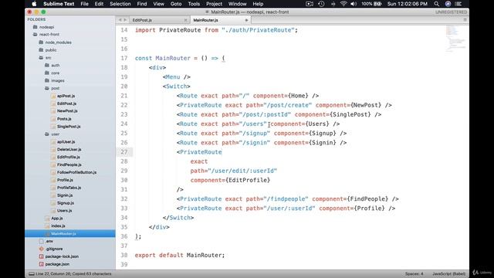
Task: Click the Wi-Fi status icon
Action: pos(343,4)
